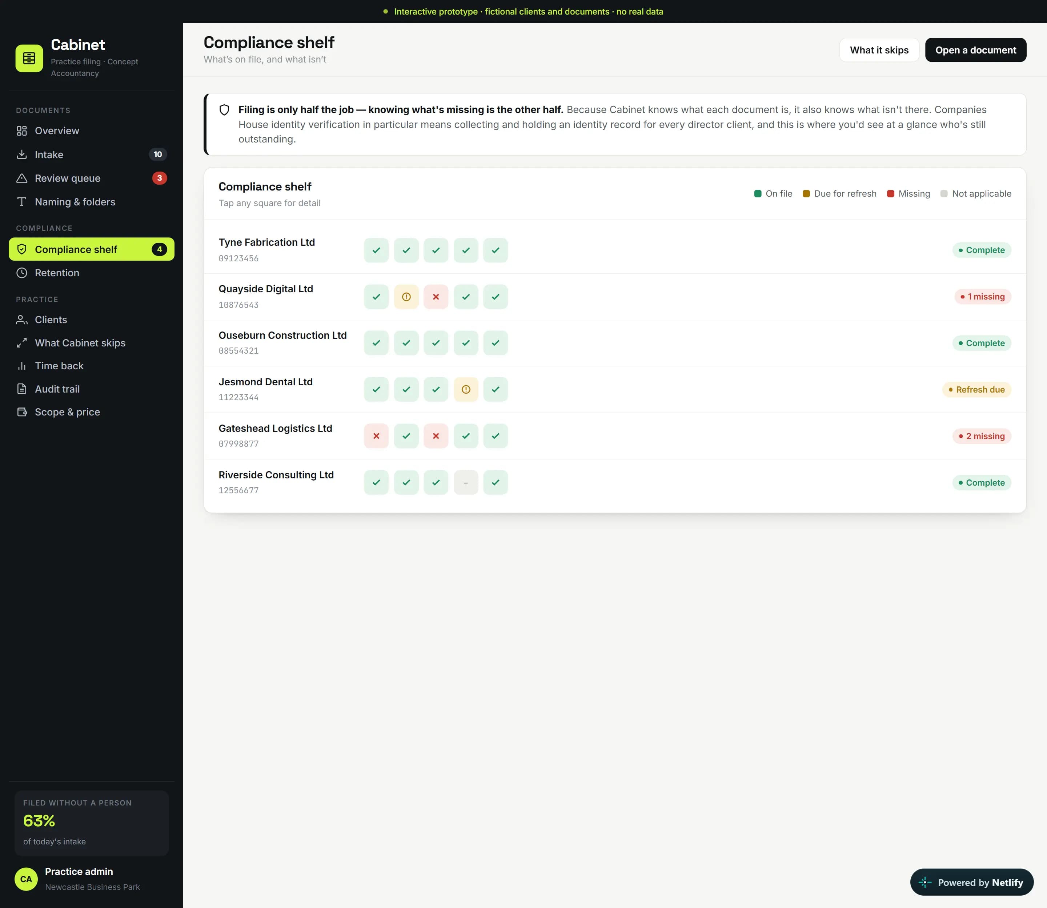Click the 'On file' legend swatch
This screenshot has height=908, width=1047.
coord(758,193)
